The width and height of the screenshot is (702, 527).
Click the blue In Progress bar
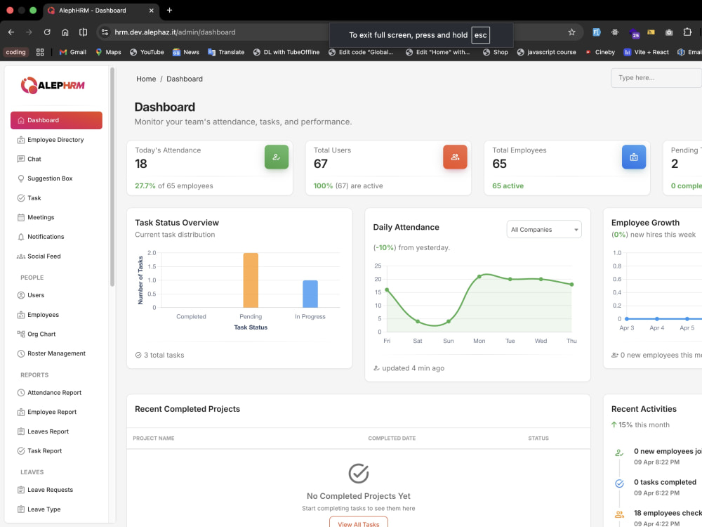click(310, 294)
